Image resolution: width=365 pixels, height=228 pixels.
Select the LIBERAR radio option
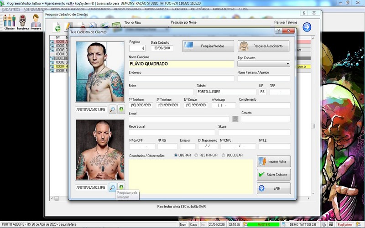tap(176, 155)
